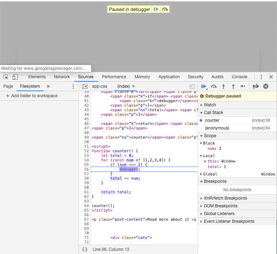This screenshot has height=254, width=277.
Task: Step over next function call
Action: pyautogui.click(x=213, y=86)
